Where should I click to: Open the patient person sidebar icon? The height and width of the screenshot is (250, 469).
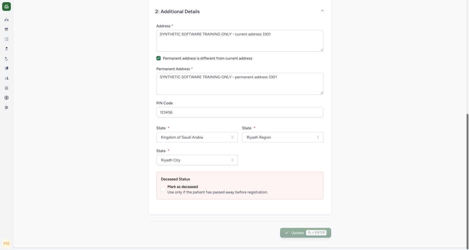(x=7, y=49)
